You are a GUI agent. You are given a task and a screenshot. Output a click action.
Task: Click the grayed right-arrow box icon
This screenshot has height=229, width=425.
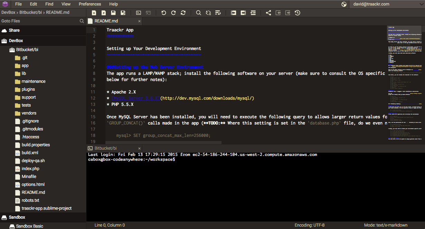point(288,13)
